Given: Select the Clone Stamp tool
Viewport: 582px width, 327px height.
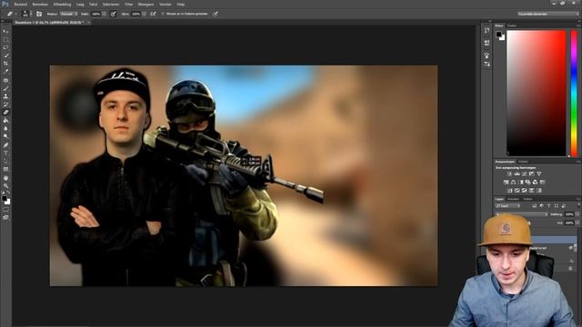Looking at the screenshot, I should [5, 96].
